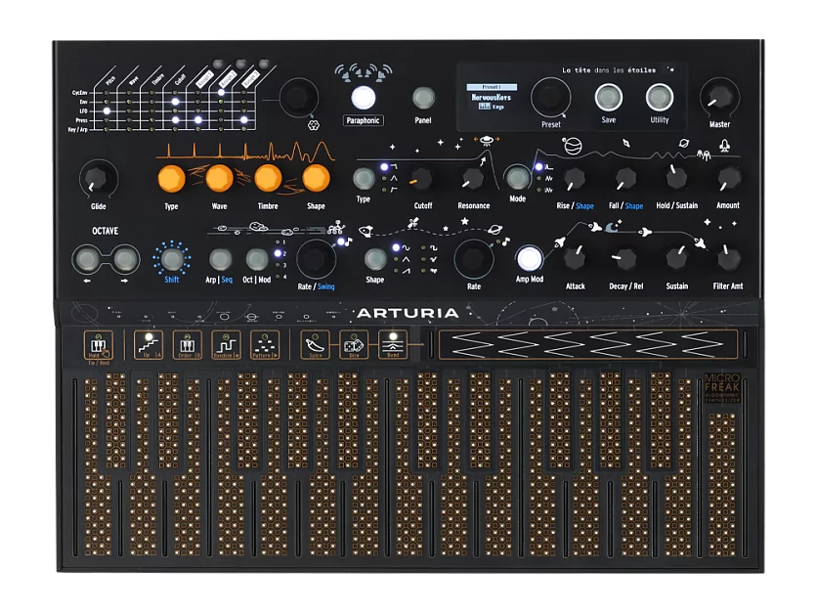Screen dimensions: 817x613
Task: Click the orange Wave knob
Action: coord(219,178)
